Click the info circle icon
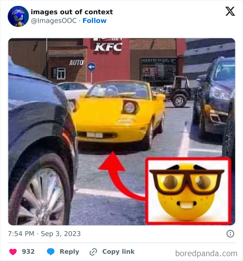This screenshot has width=243, height=261. (230, 234)
